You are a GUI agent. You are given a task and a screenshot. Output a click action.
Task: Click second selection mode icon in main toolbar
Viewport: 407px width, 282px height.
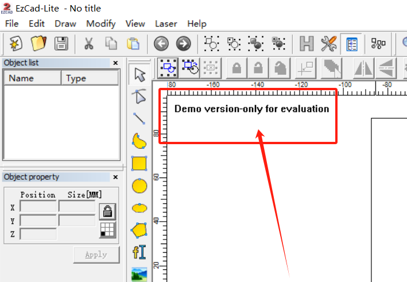(234, 44)
